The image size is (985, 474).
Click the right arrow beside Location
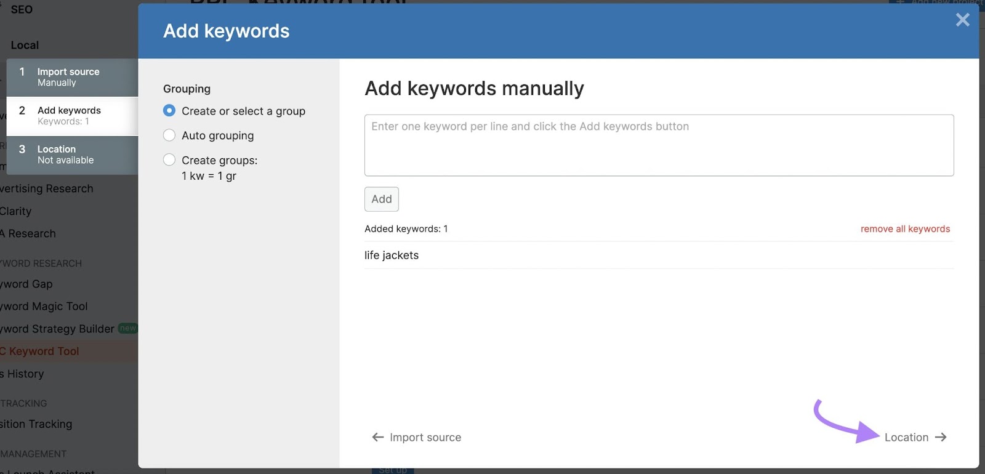(x=941, y=437)
